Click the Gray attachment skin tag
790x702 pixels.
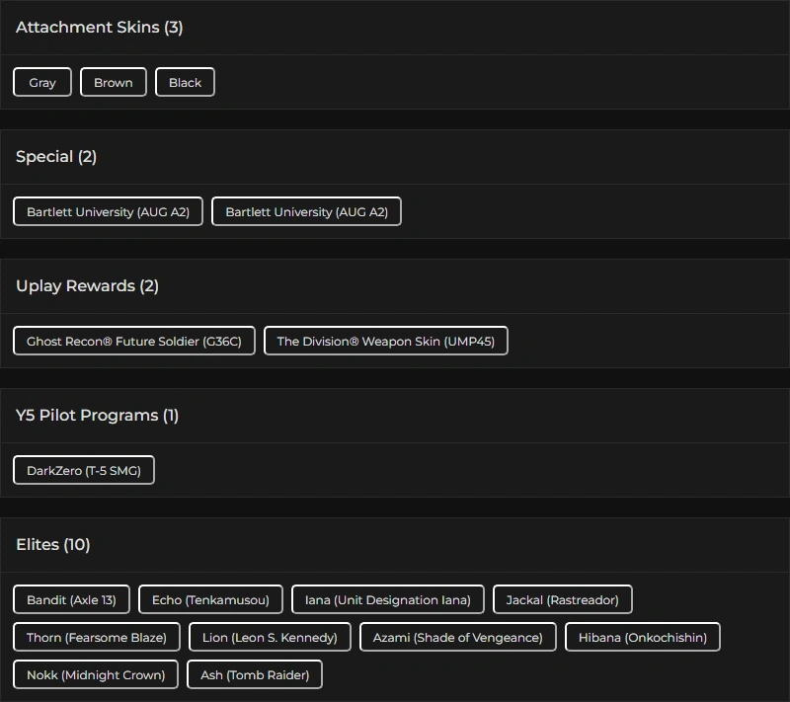pyautogui.click(x=42, y=82)
